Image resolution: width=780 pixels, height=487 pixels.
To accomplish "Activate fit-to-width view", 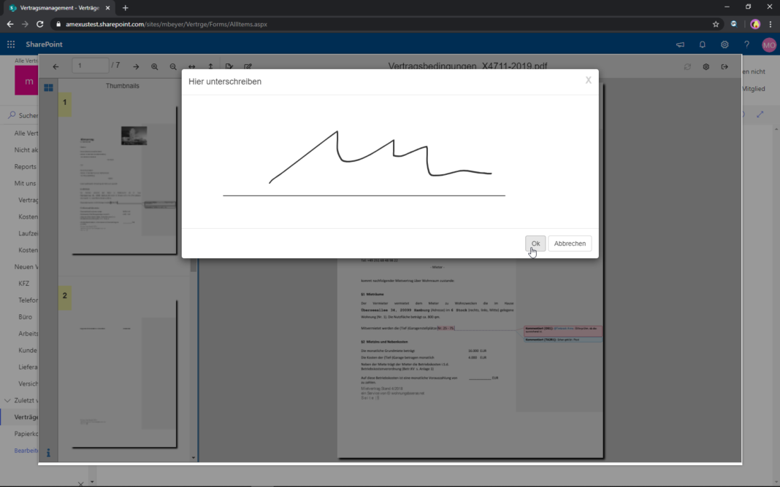I will [x=192, y=66].
